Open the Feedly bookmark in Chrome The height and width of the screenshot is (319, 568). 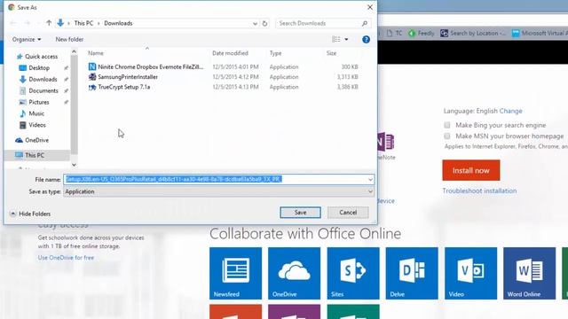[x=422, y=34]
